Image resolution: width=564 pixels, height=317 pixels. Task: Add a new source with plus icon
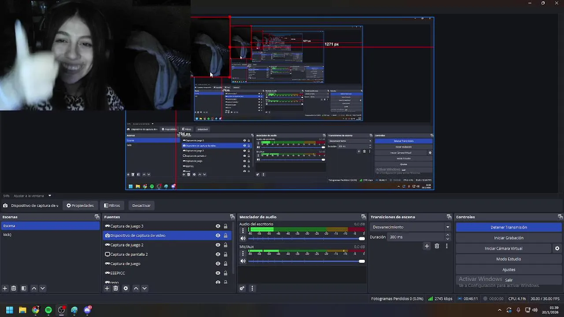click(107, 288)
